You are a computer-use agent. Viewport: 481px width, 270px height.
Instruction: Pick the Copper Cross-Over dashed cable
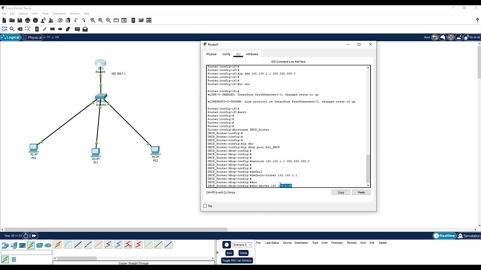click(88, 245)
